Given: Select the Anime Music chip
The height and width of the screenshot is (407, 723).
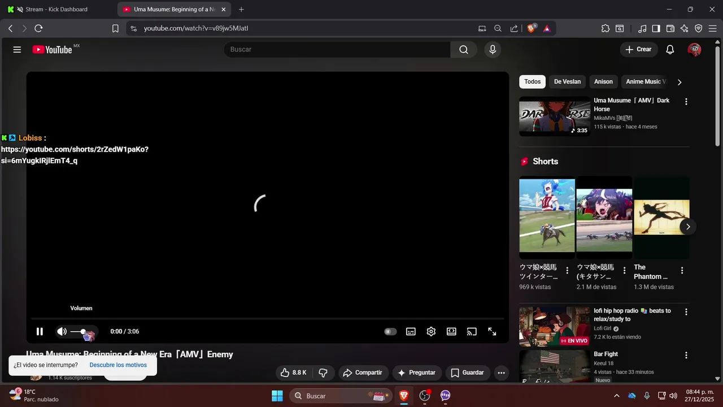Looking at the screenshot, I should [644, 82].
